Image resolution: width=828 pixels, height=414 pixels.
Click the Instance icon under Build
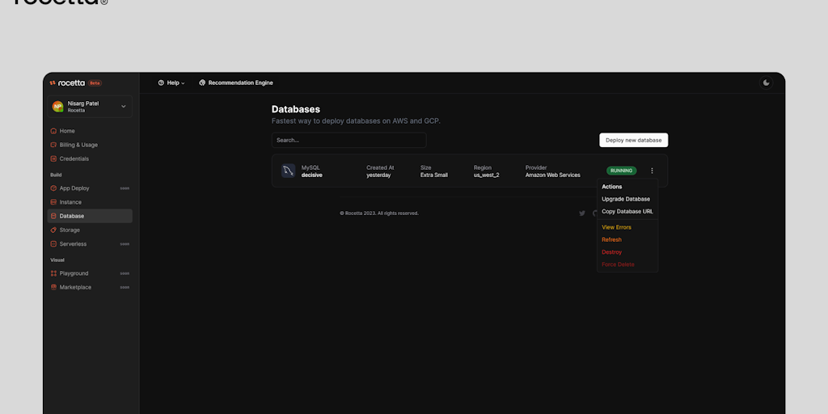pyautogui.click(x=53, y=202)
